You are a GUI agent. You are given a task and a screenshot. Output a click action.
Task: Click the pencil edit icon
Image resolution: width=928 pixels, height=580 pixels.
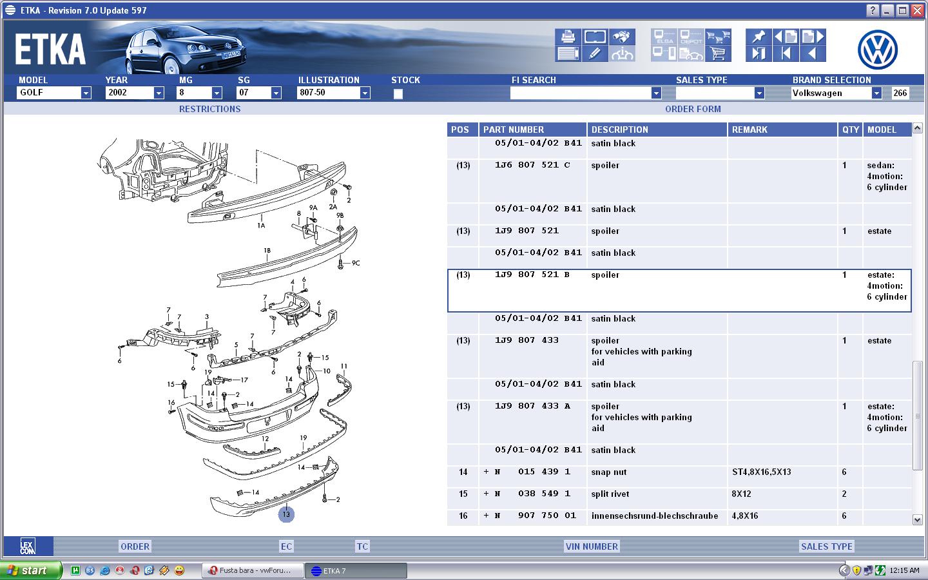(594, 54)
